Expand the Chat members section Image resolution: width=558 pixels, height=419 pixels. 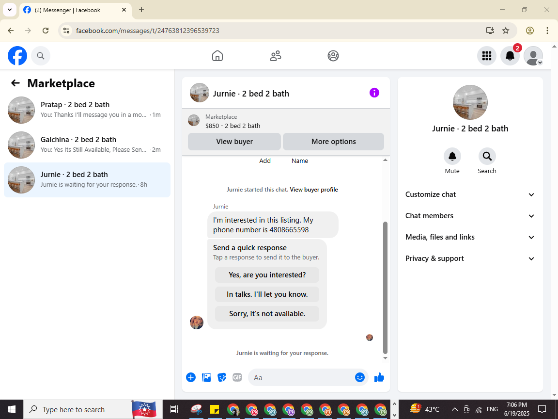click(x=470, y=216)
